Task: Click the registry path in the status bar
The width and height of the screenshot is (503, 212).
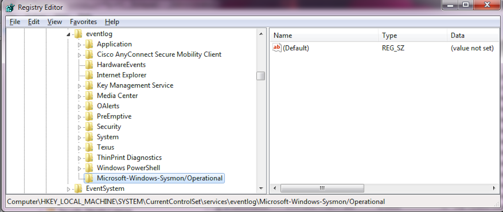Action: pos(196,202)
